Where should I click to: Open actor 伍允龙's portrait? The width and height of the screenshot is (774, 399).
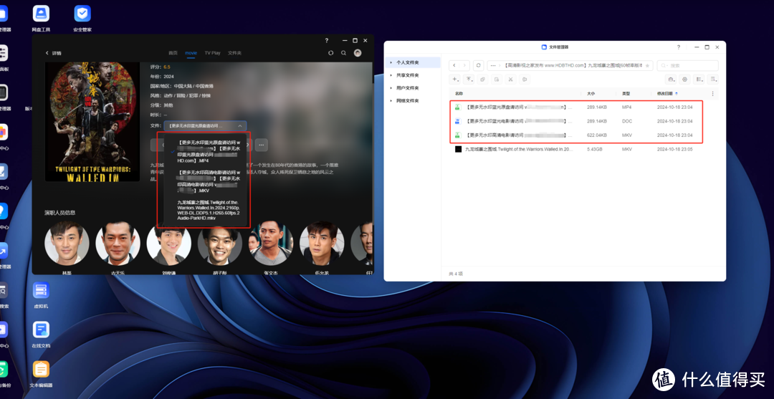tap(322, 243)
